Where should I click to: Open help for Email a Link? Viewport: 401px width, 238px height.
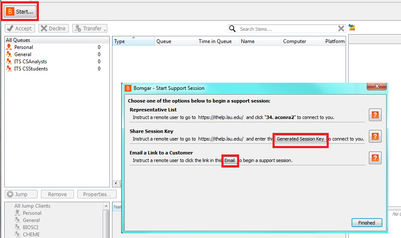[375, 158]
